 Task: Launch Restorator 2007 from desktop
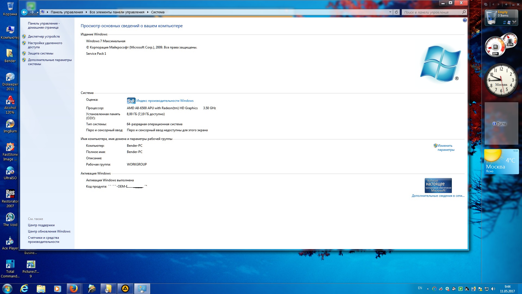[10, 198]
